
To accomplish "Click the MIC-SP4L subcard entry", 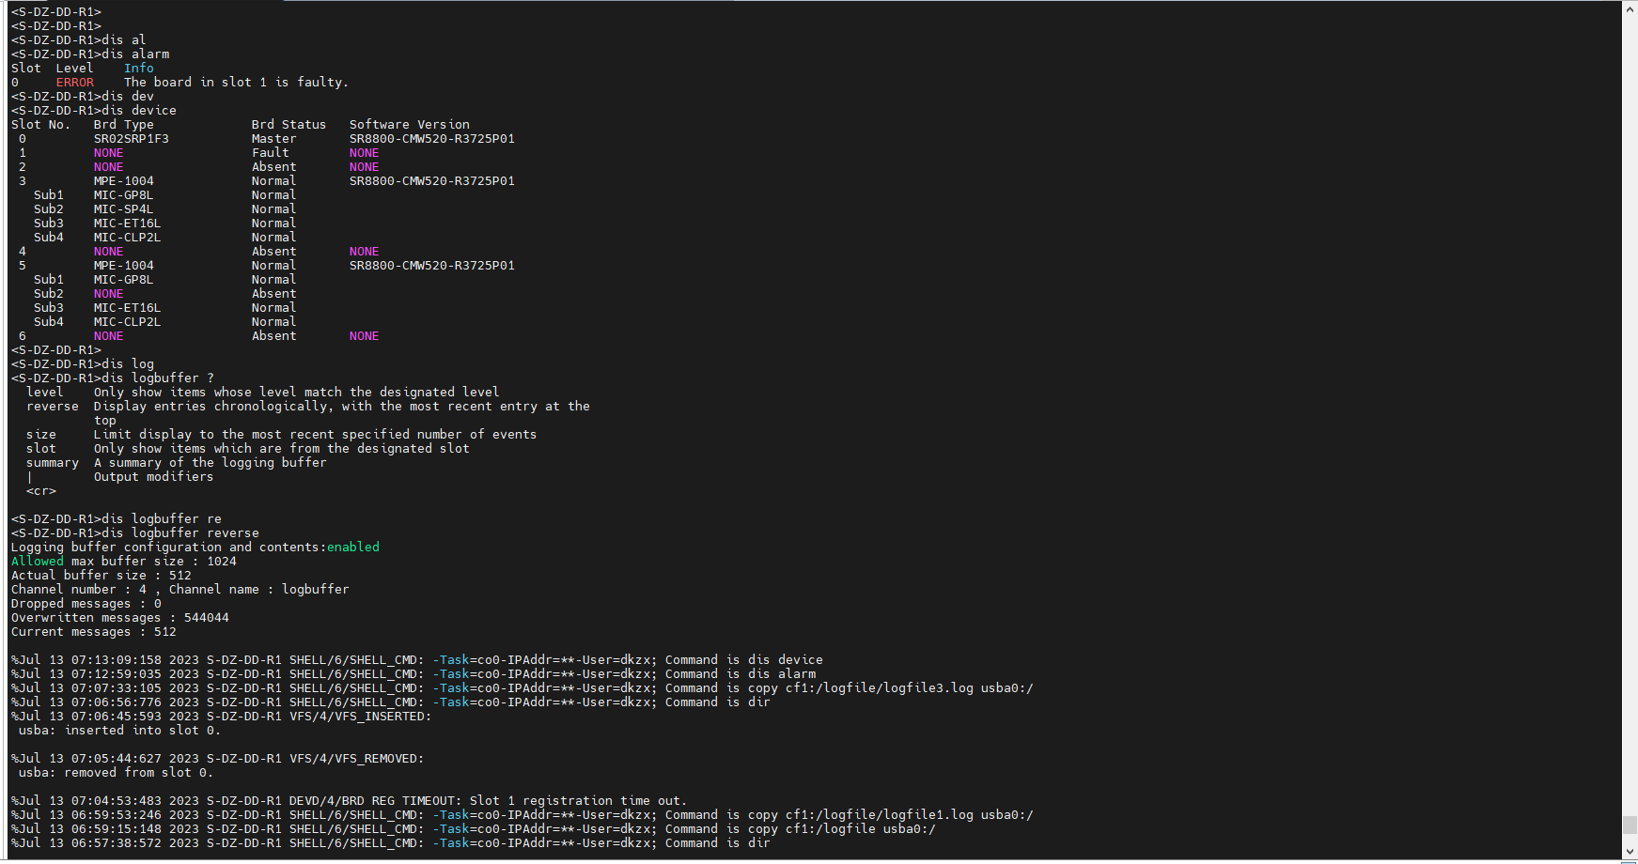I will point(123,209).
